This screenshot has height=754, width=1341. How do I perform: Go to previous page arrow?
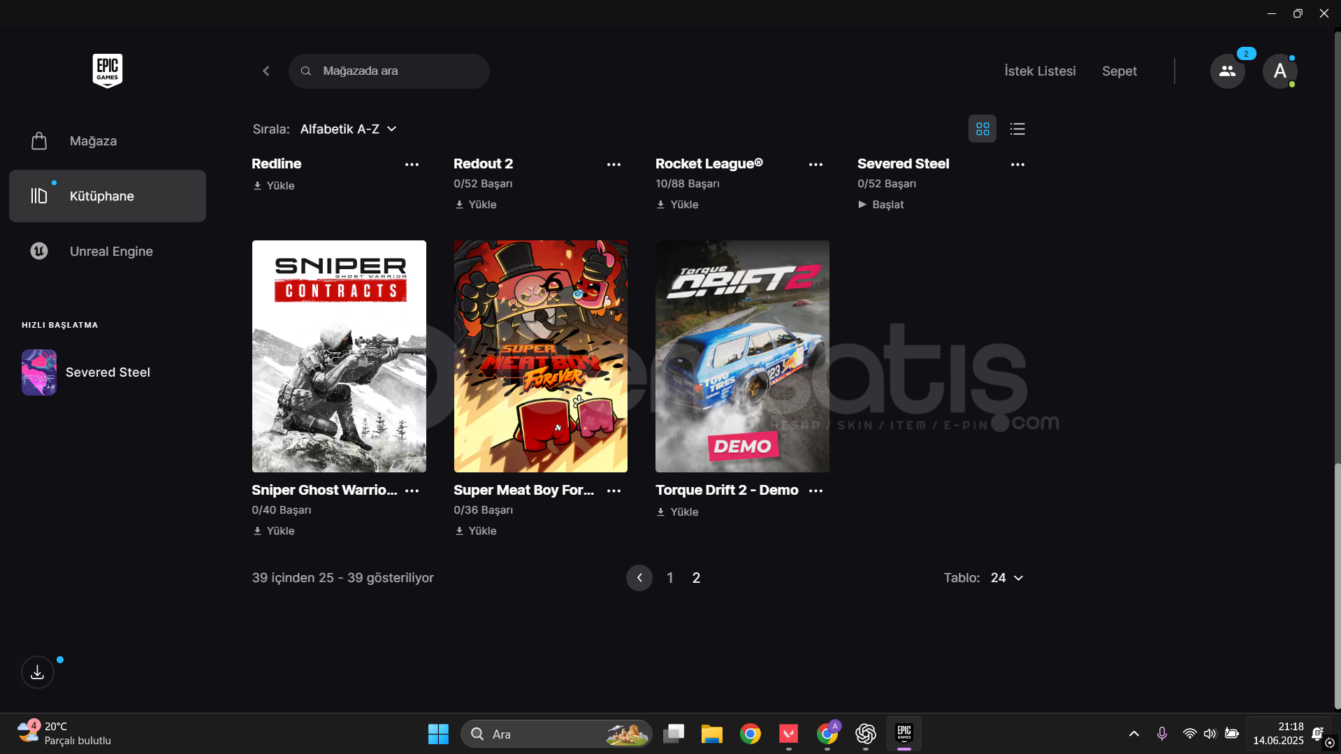click(x=639, y=578)
